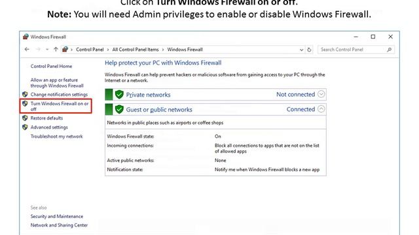Click the Not connected status text

[295, 94]
